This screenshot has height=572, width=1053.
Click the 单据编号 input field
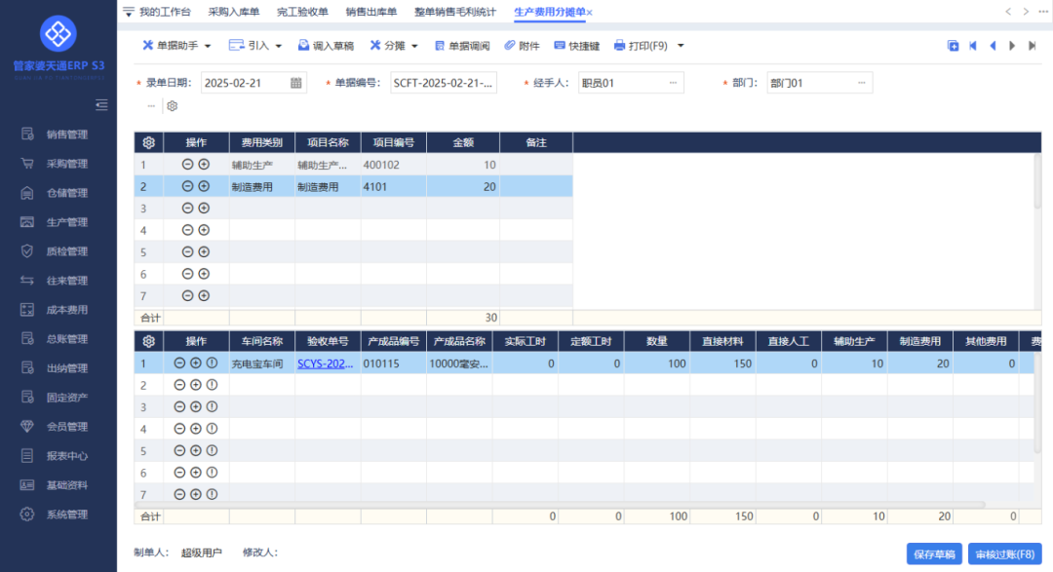click(444, 83)
